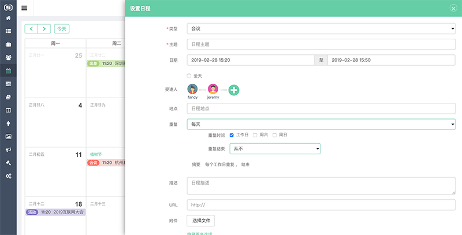Image resolution: width=462 pixels, height=235 pixels.
Task: Click the start date 2019-02-28 15:20 field
Action: (251, 59)
